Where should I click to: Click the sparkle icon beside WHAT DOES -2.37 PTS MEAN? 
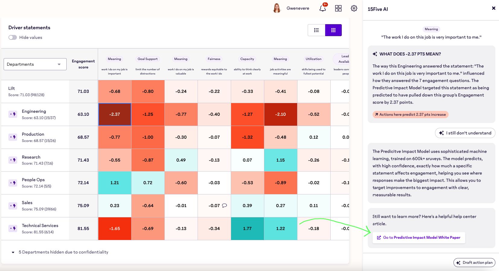(x=375, y=54)
